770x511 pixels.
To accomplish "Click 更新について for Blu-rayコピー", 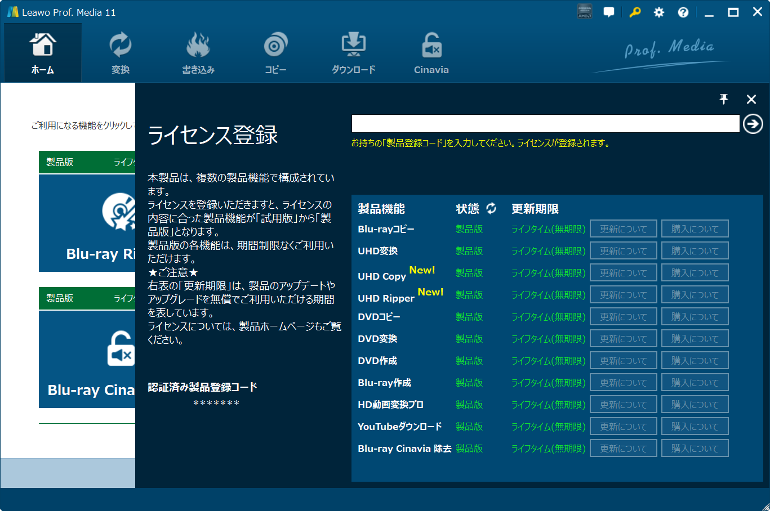I will 623,229.
